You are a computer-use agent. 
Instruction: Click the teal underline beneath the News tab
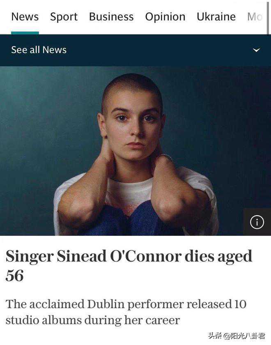click(25, 33)
